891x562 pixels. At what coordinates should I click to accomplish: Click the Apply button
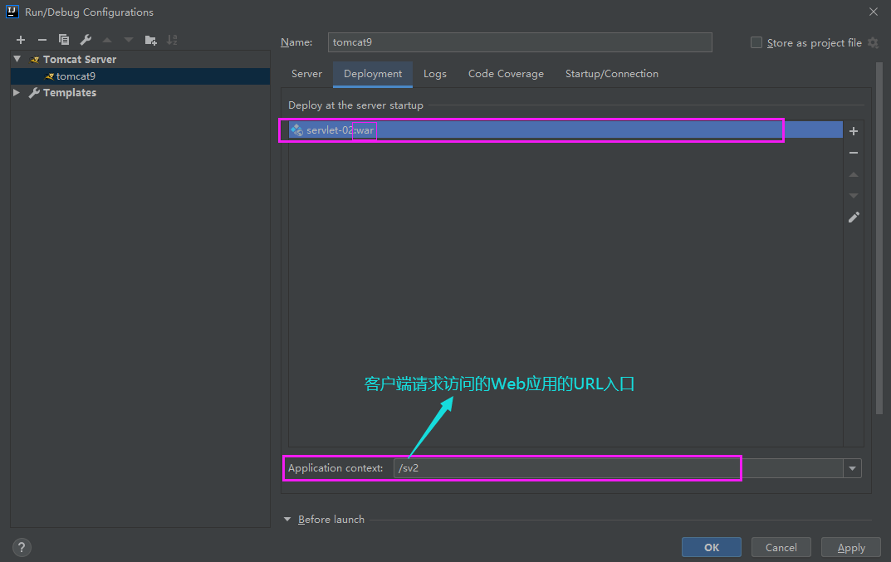pyautogui.click(x=850, y=547)
